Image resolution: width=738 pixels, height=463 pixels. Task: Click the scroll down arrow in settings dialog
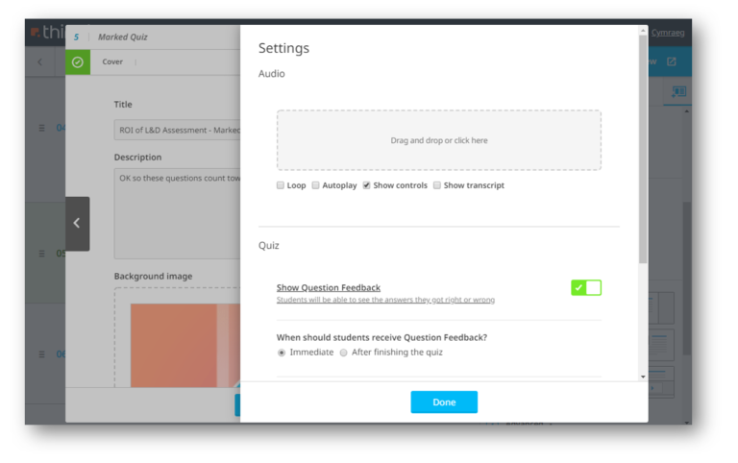click(x=643, y=377)
